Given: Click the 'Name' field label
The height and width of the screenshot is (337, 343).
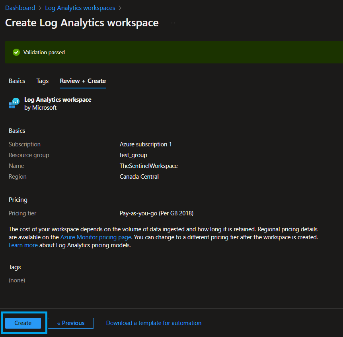Looking at the screenshot, I should [x=16, y=166].
